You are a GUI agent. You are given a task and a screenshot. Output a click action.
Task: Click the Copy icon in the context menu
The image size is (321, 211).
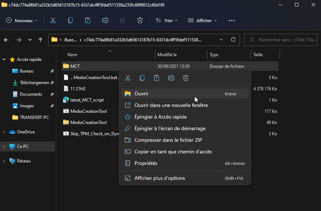142,78
